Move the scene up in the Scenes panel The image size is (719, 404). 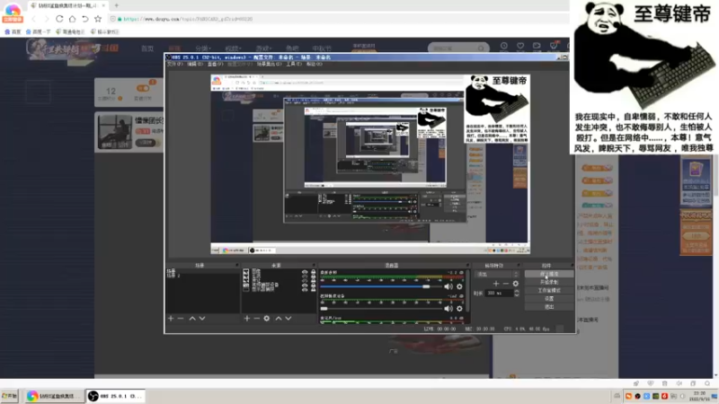(192, 319)
